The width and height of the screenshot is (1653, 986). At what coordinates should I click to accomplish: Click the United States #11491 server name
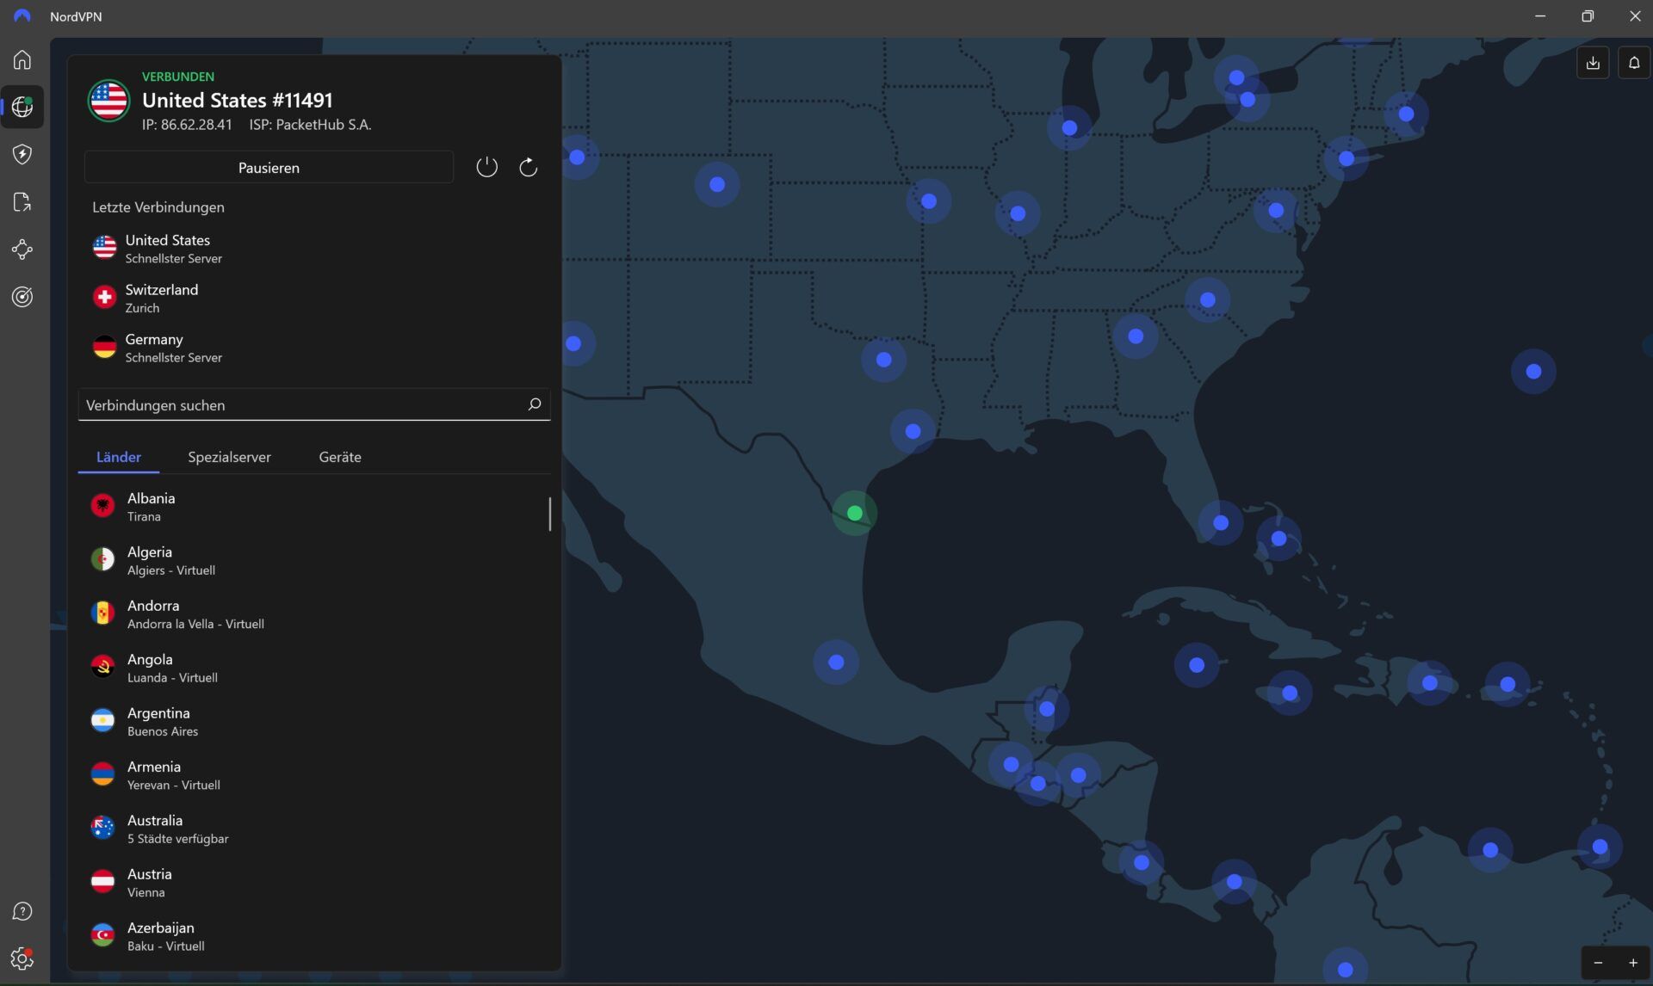click(238, 100)
